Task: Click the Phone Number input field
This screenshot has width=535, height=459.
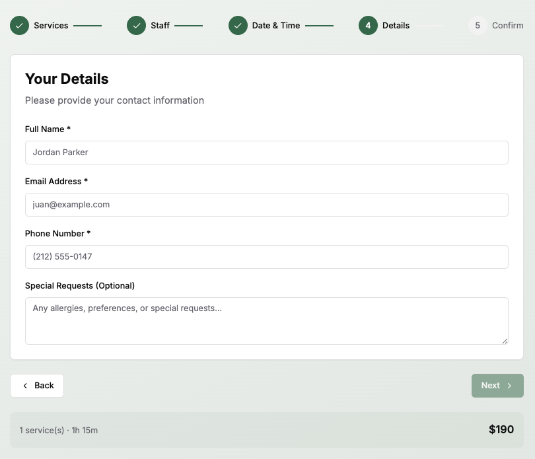Action: pos(266,256)
